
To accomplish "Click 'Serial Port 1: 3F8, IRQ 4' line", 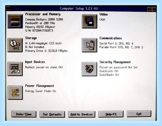I will pyautogui.click(x=116, y=43).
